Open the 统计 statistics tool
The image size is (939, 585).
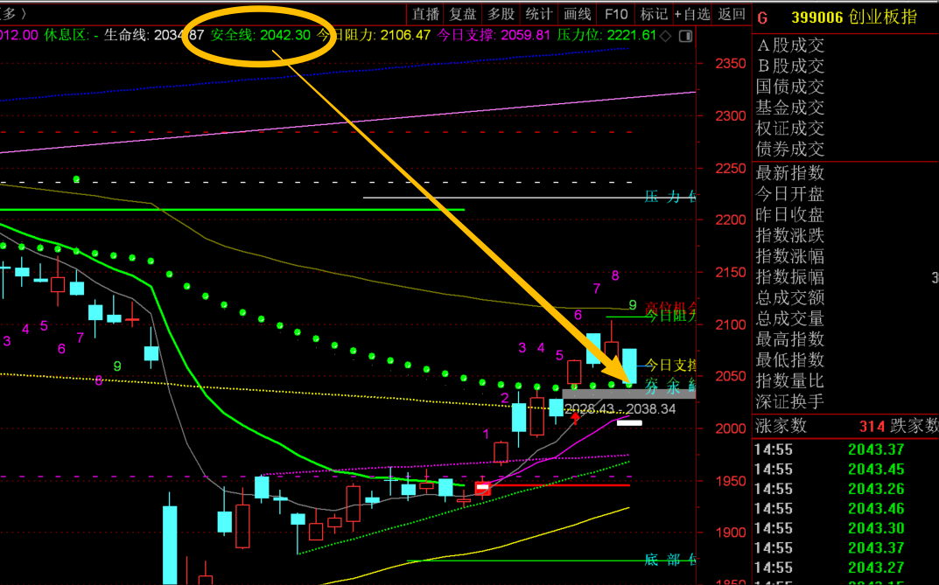click(x=539, y=14)
